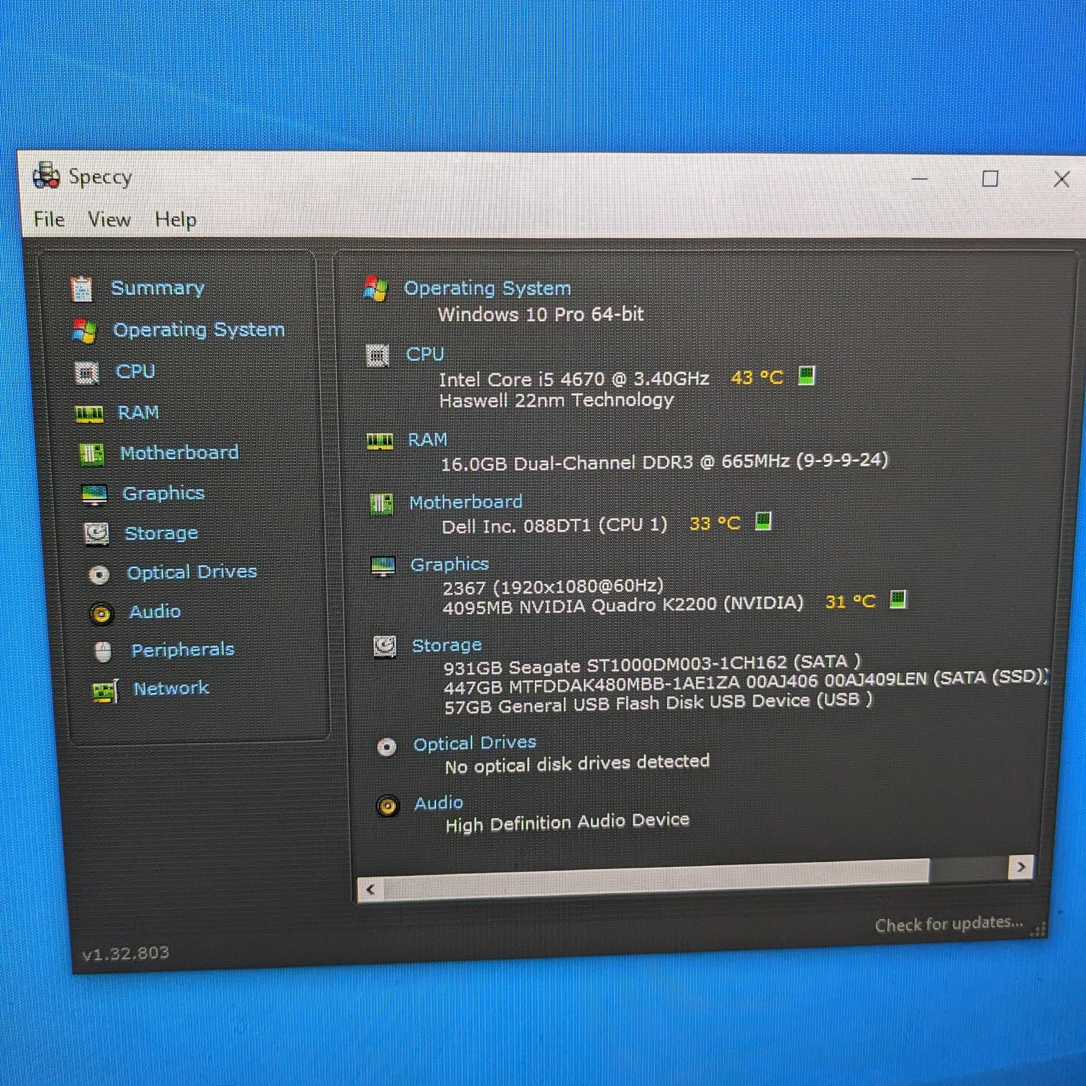The width and height of the screenshot is (1086, 1086).
Task: Click the Graphics heading link in summary
Action: click(450, 564)
